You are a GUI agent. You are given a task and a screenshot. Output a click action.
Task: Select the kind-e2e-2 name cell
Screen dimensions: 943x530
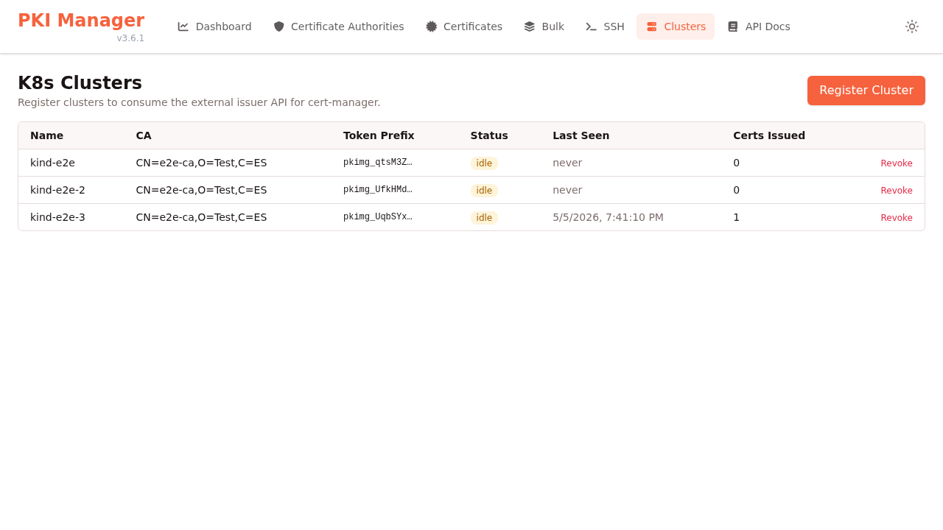coord(57,190)
